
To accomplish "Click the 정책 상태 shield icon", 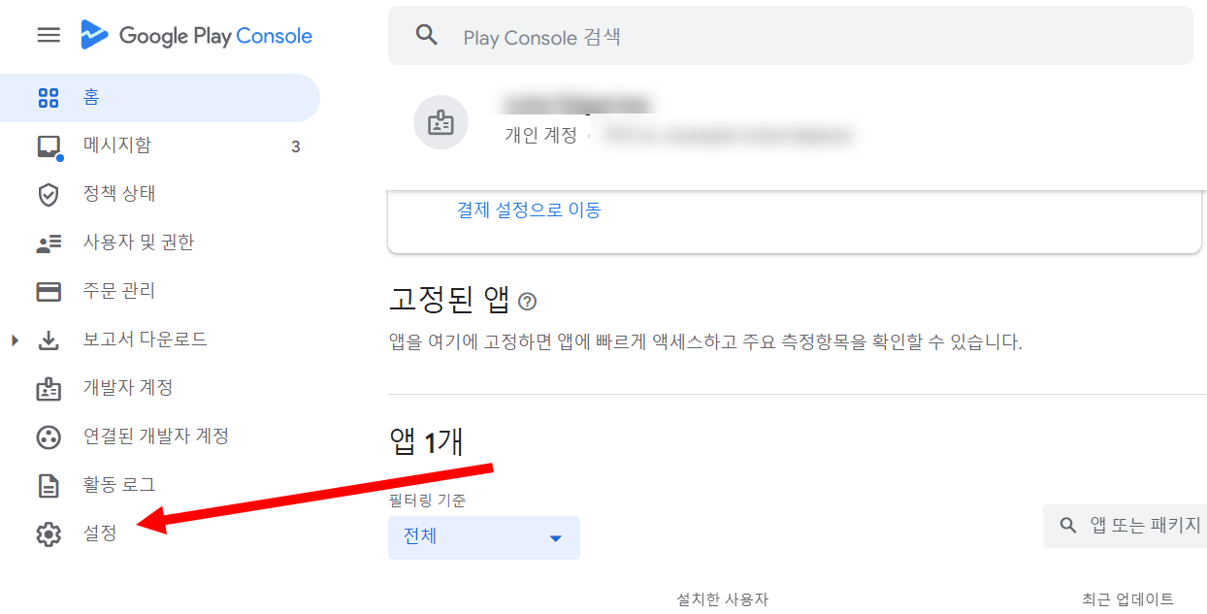I will 49,195.
